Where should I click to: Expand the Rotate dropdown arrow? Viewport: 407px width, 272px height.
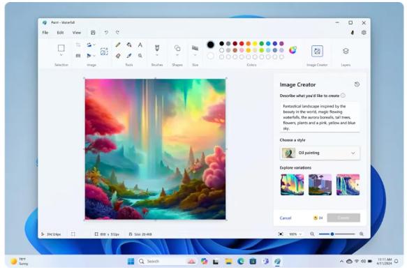click(94, 45)
